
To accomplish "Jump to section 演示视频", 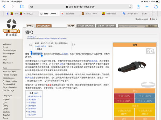I will (32, 99).
